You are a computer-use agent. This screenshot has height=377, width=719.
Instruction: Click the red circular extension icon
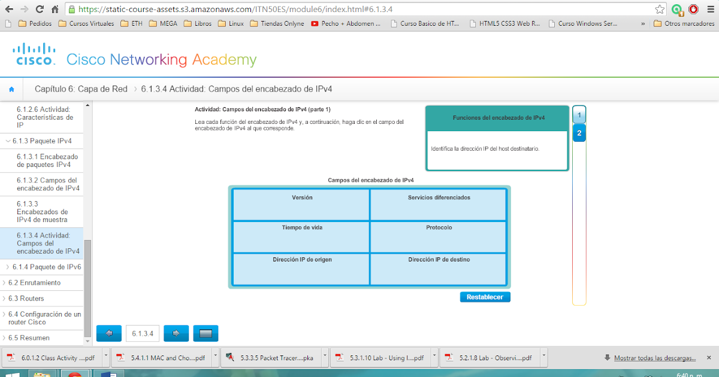[694, 9]
